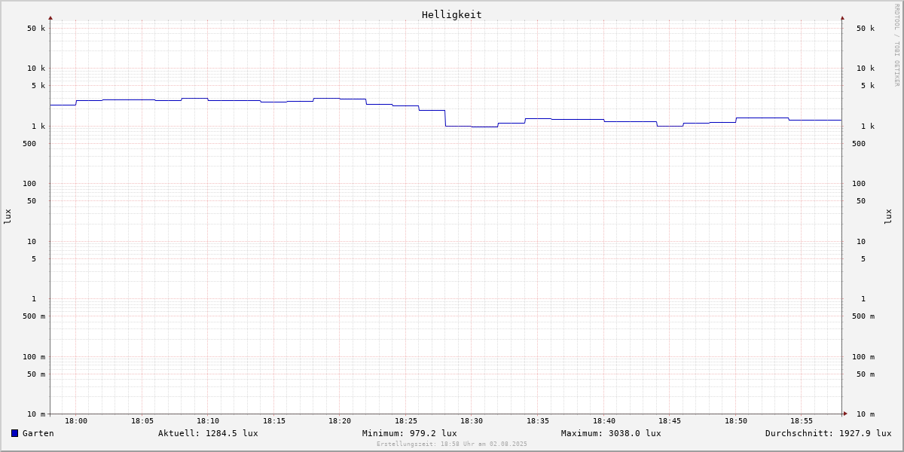904x452 pixels.
Task: Select the chart title Helligkeit
Action: (x=452, y=14)
